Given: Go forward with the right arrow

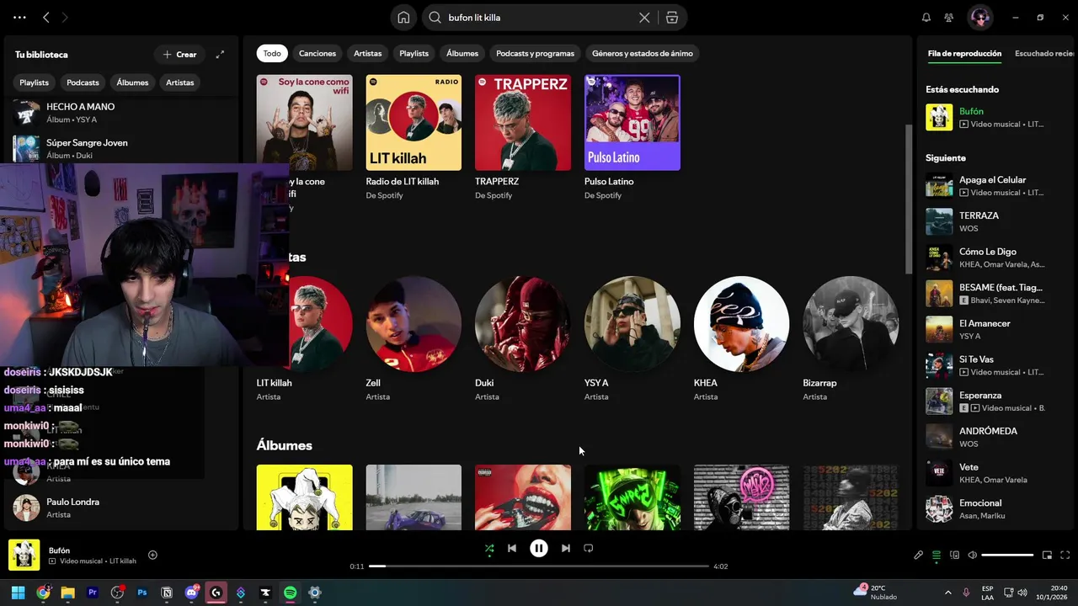Looking at the screenshot, I should click(65, 18).
